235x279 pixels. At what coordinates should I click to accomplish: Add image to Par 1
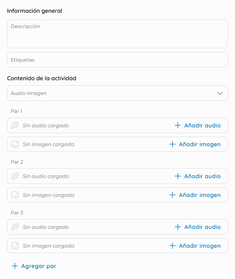coord(195,144)
